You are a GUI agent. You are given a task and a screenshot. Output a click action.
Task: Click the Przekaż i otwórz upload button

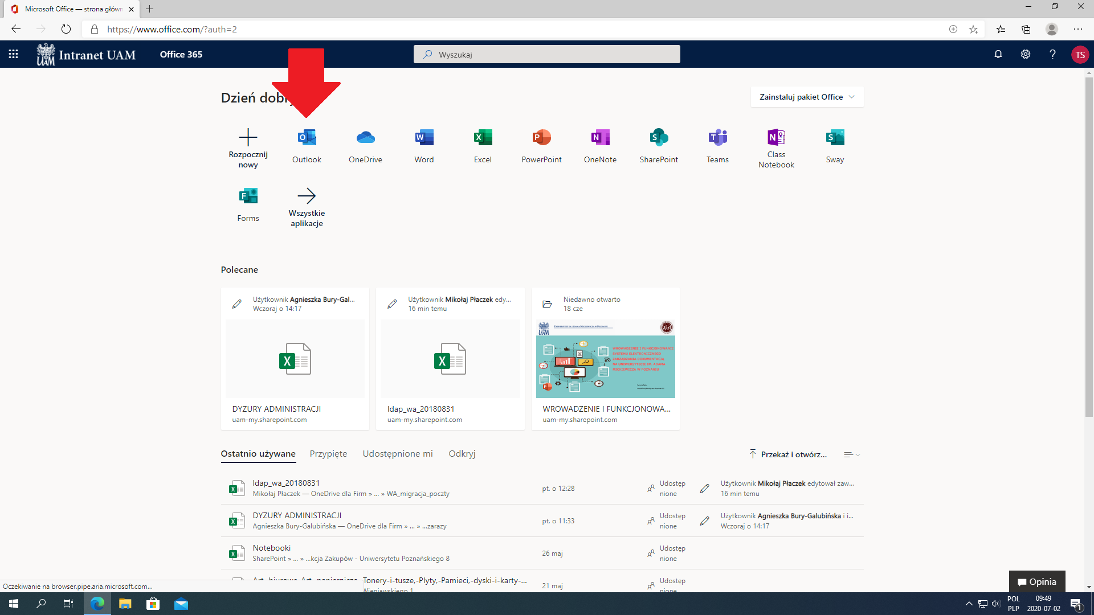(789, 454)
